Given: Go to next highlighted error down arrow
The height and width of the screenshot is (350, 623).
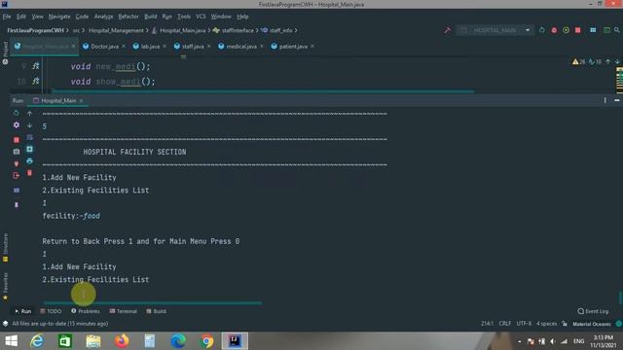Looking at the screenshot, I should pos(617,62).
